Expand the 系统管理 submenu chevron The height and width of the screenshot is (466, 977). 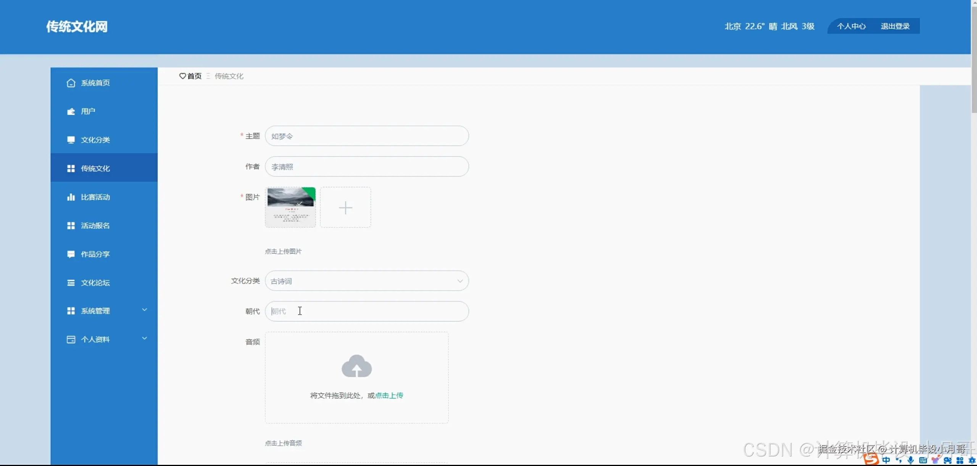tap(144, 310)
